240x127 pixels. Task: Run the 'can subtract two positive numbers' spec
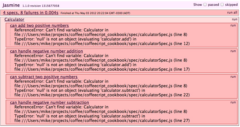point(233,77)
